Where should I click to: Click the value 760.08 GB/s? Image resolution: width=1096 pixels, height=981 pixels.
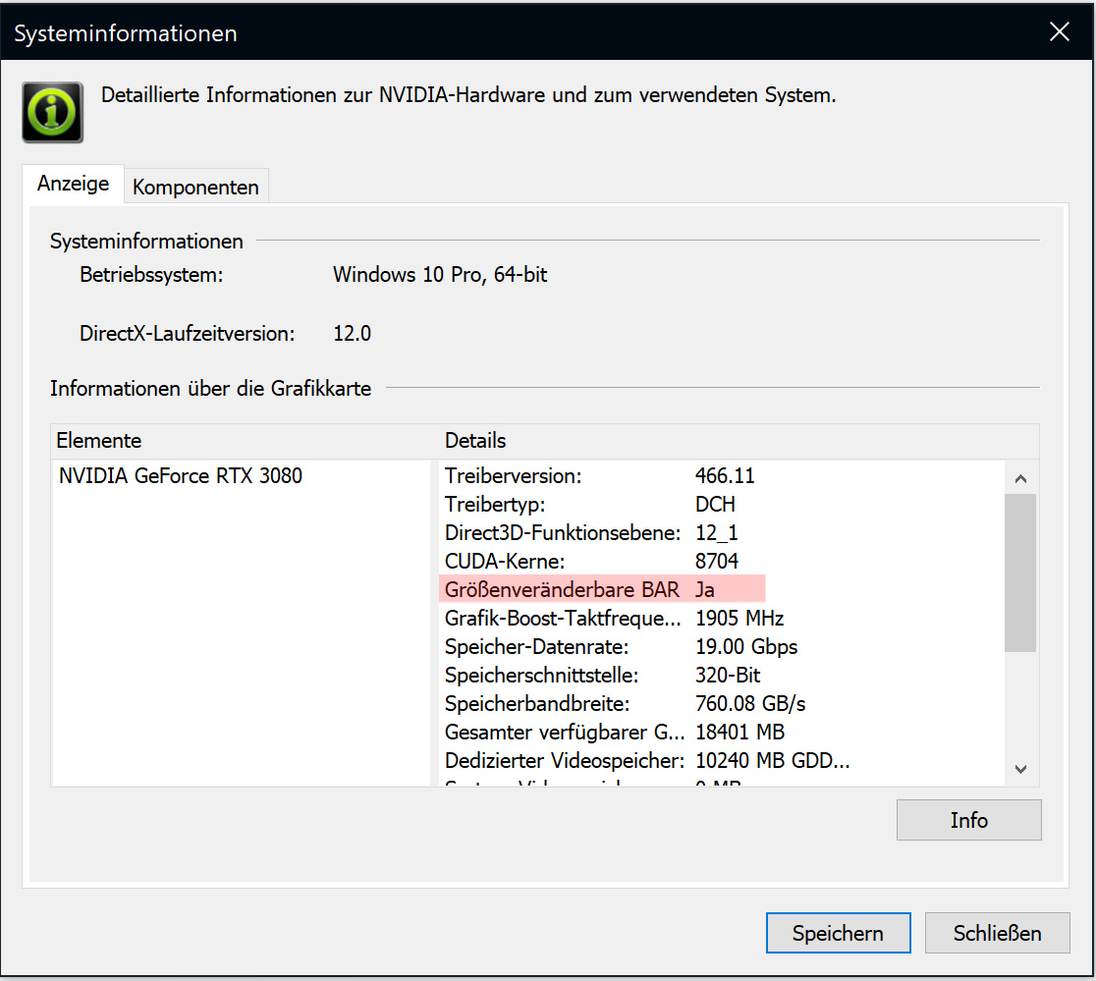[x=750, y=704]
